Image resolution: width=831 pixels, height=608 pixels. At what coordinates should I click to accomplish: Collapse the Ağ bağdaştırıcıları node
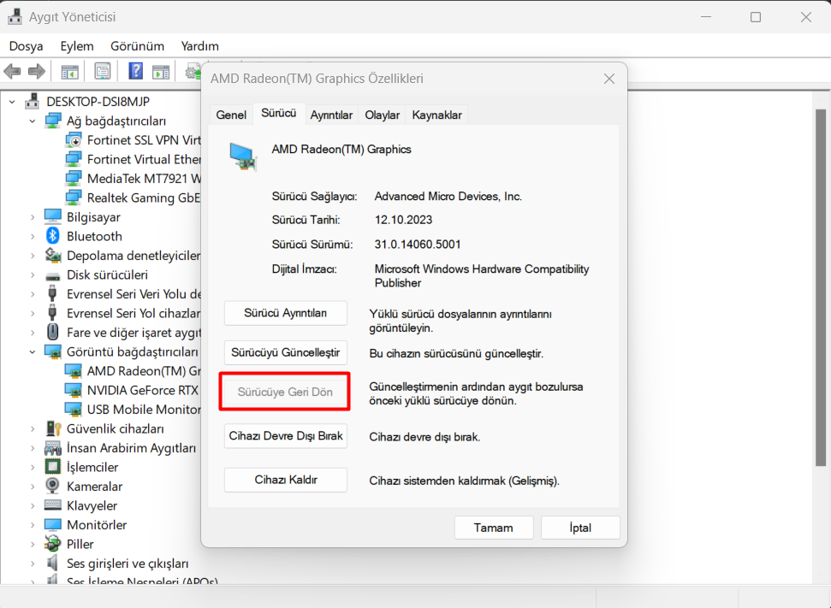[x=33, y=121]
